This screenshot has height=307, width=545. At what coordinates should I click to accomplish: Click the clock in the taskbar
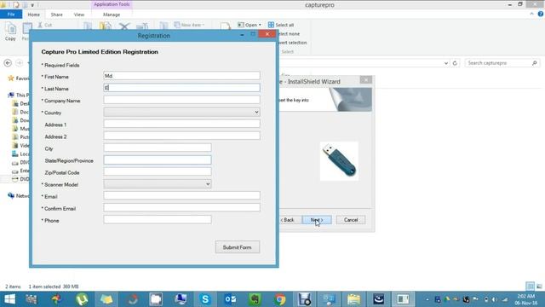[526, 299]
